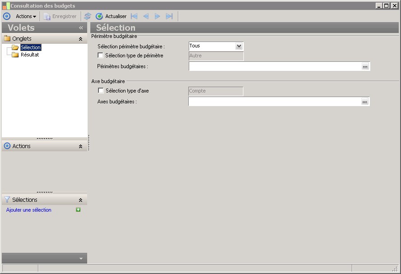Open the Périmètres budgétaires browse button

point(365,66)
